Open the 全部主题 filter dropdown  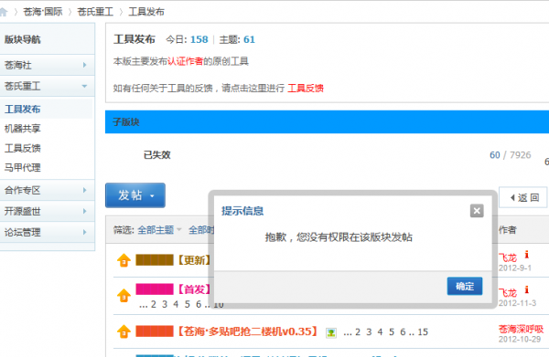click(159, 230)
